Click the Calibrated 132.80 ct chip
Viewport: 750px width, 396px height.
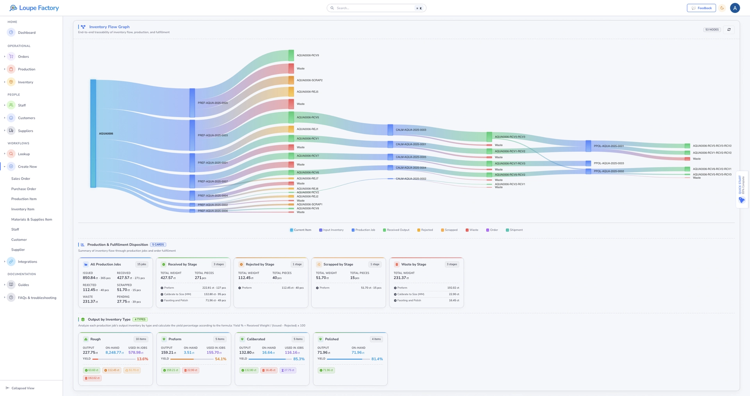[x=248, y=370]
